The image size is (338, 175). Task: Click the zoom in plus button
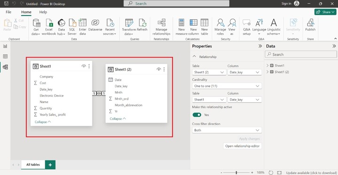click(x=252, y=173)
